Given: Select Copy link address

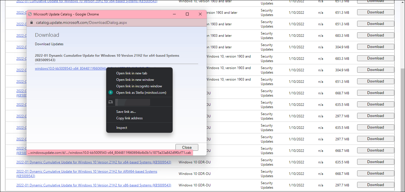Looking at the screenshot, I should [129, 118].
